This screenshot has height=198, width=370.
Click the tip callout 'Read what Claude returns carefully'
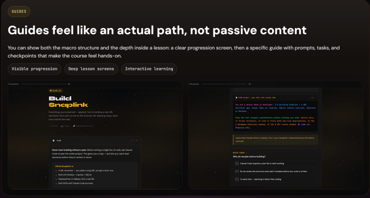[x=275, y=139]
